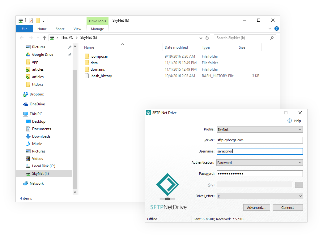Click the Password input field
The image size is (323, 238).
tap(260, 174)
